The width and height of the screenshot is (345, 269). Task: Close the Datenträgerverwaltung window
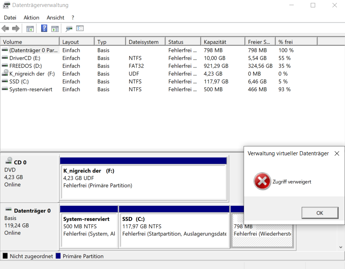[x=335, y=5]
